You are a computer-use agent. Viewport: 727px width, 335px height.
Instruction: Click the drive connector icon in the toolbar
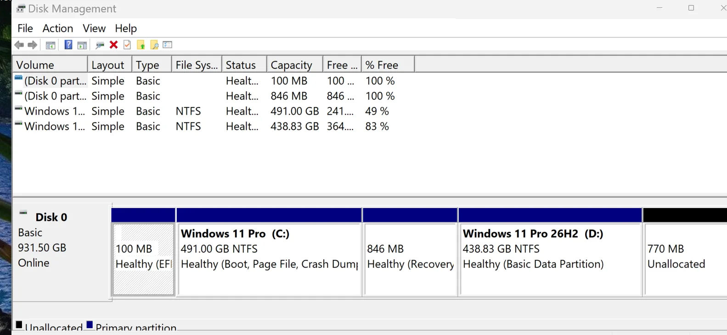100,45
